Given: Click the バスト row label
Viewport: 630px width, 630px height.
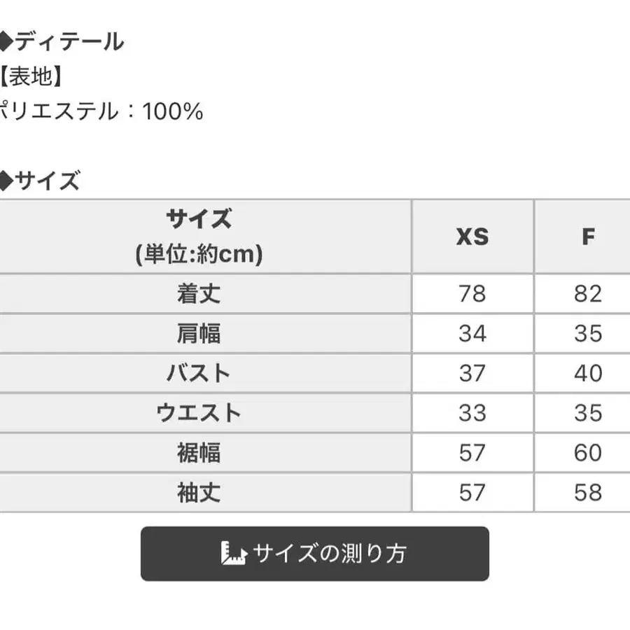Looking at the screenshot, I should pyautogui.click(x=199, y=373).
